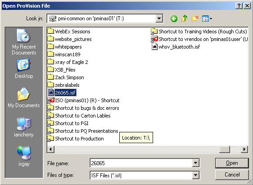
Task: Click the File name input field
Action: click(141, 163)
